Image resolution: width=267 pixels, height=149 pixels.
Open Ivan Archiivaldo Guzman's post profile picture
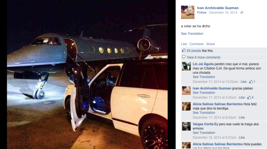(x=188, y=12)
